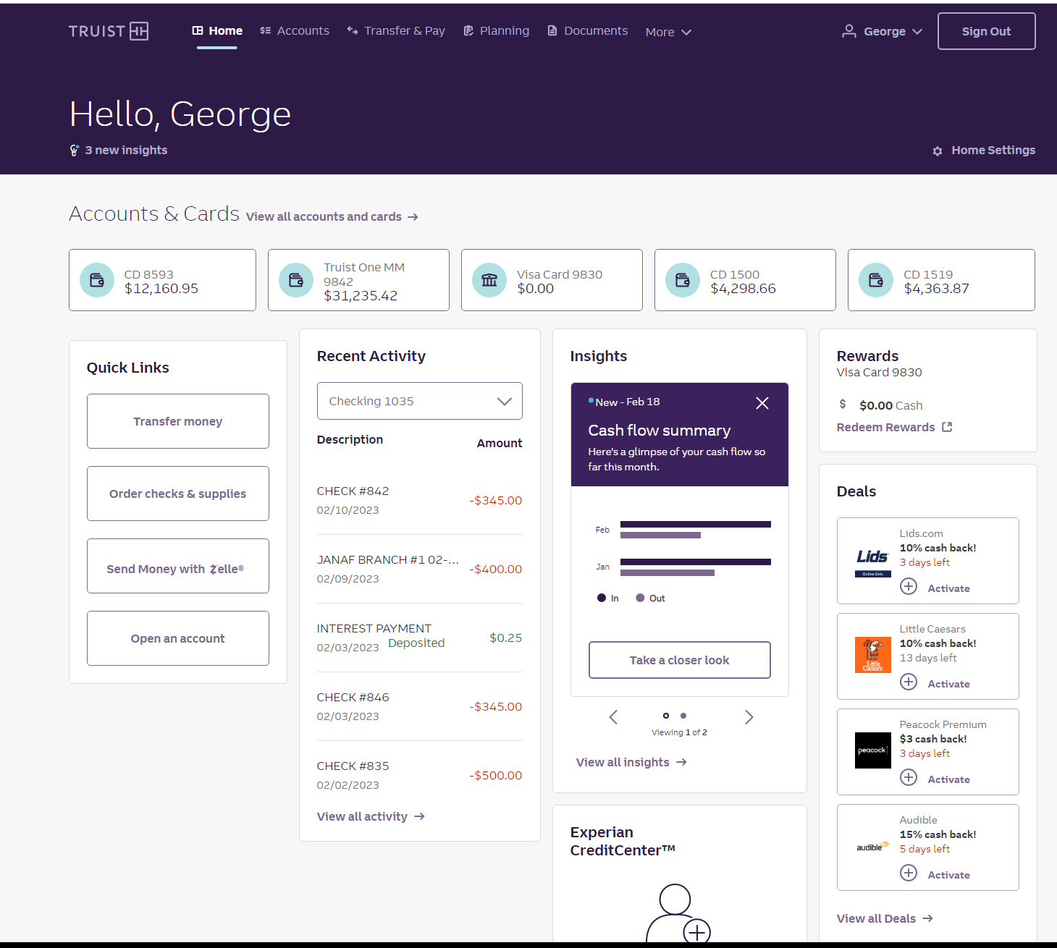Click the February In cash flow bar
Image resolution: width=1057 pixels, height=948 pixels.
[x=696, y=525]
